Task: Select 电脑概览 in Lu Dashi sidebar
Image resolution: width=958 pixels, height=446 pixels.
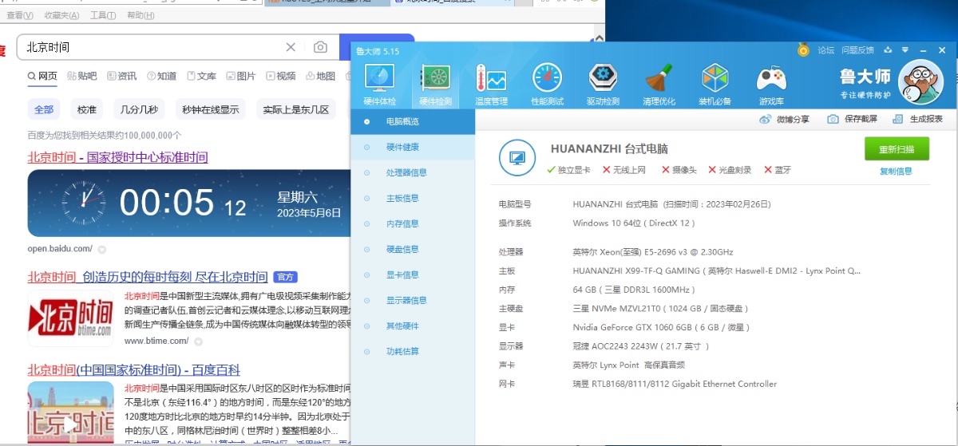Action: coord(413,122)
